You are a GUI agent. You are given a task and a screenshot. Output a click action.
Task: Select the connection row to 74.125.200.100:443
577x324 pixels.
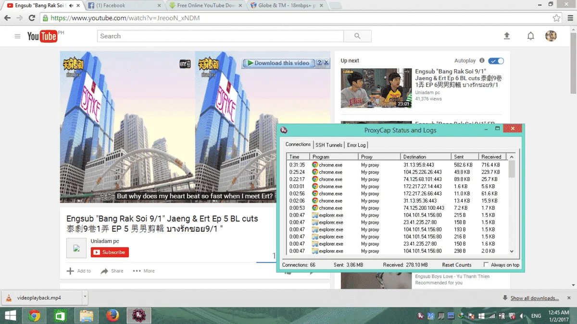pos(397,208)
